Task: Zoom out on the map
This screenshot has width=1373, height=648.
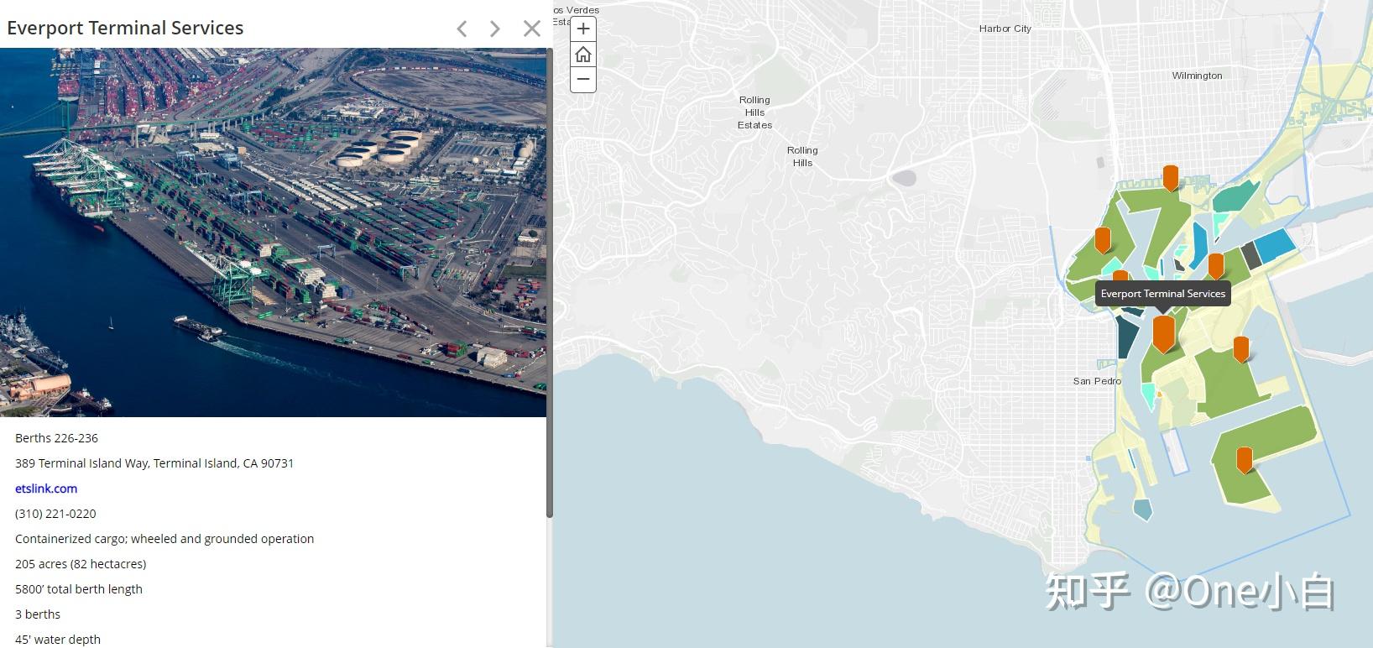Action: click(583, 80)
